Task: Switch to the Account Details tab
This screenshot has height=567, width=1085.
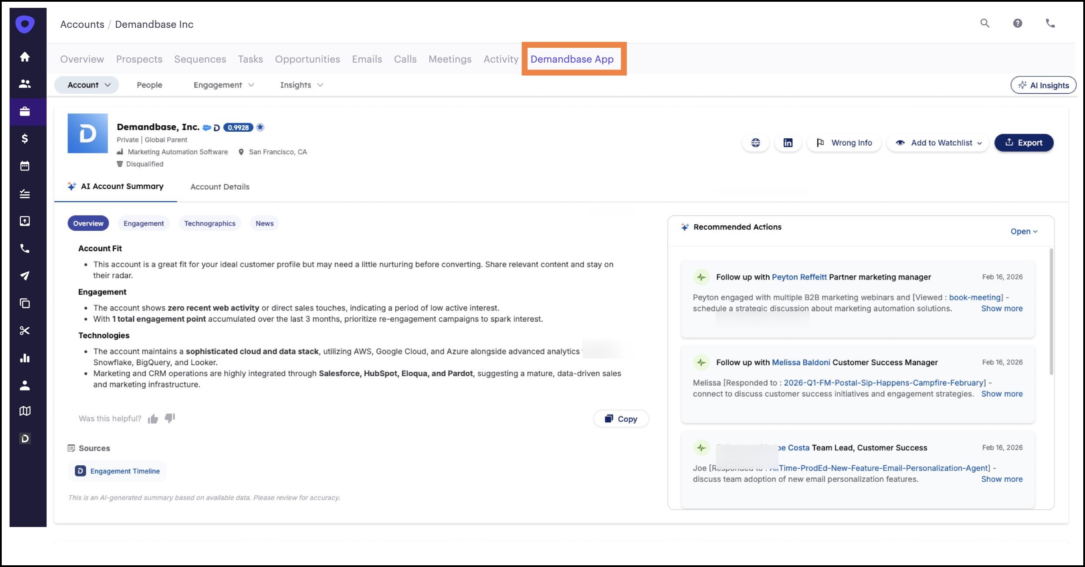Action: [x=220, y=187]
